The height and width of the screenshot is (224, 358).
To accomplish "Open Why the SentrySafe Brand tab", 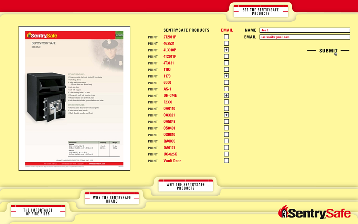I will (112, 200).
